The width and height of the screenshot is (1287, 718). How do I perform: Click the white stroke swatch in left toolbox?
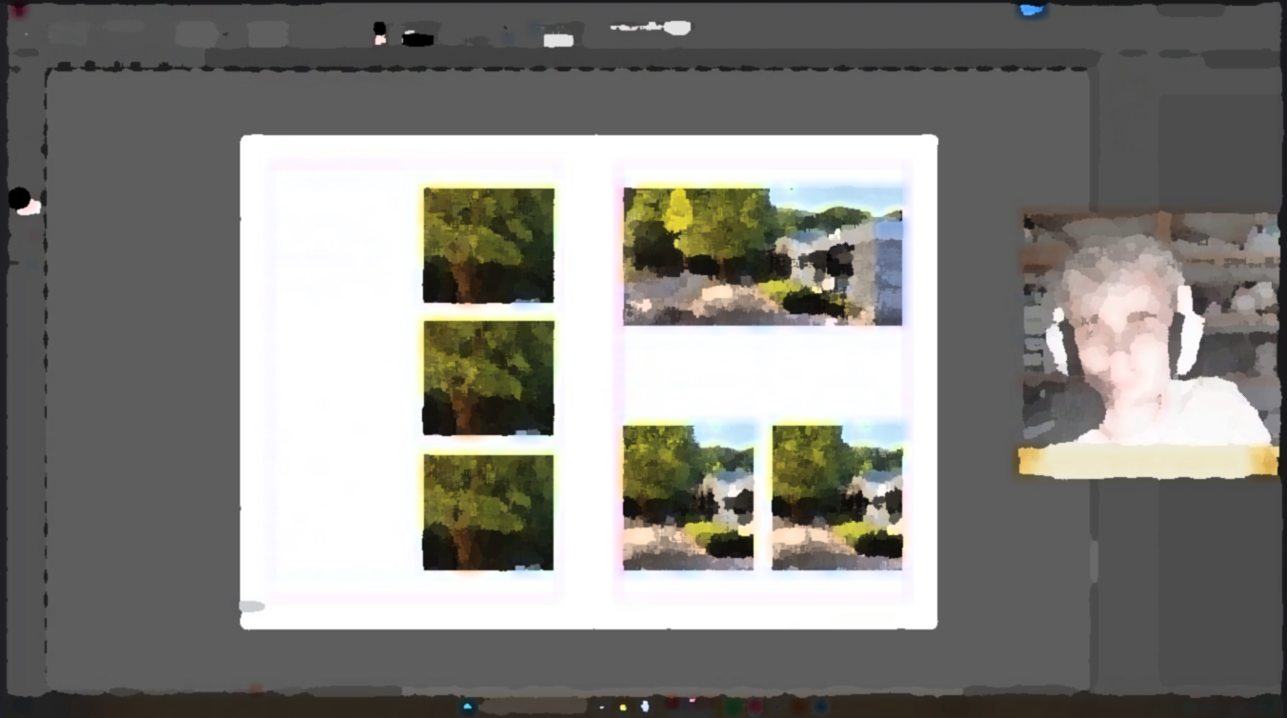pos(31,208)
